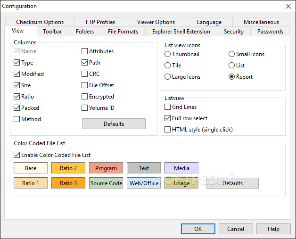Select the Report radio button
The width and height of the screenshot is (296, 239).
(231, 77)
